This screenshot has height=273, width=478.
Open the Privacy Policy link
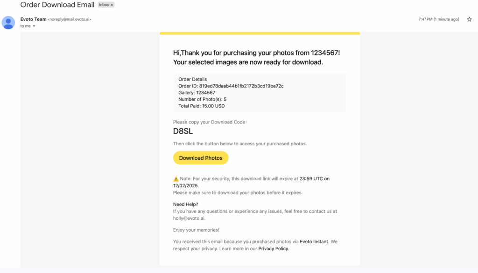pyautogui.click(x=274, y=249)
